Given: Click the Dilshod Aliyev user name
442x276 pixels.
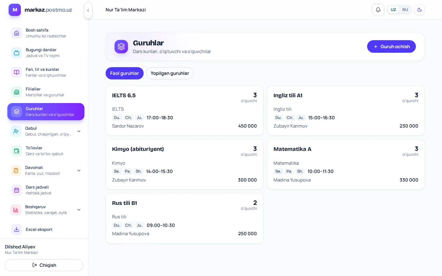Looking at the screenshot, I should (x=20, y=247).
